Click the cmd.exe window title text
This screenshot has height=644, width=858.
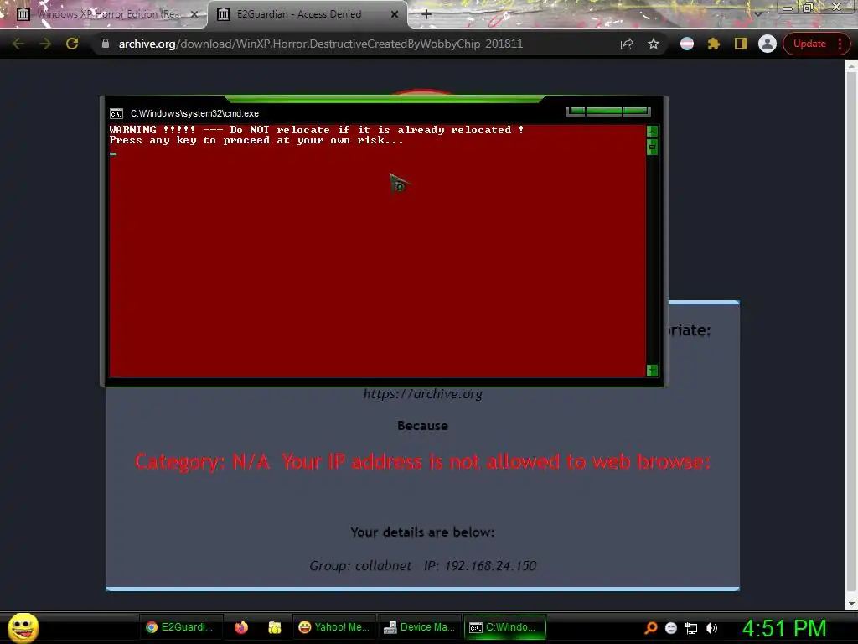tap(194, 113)
